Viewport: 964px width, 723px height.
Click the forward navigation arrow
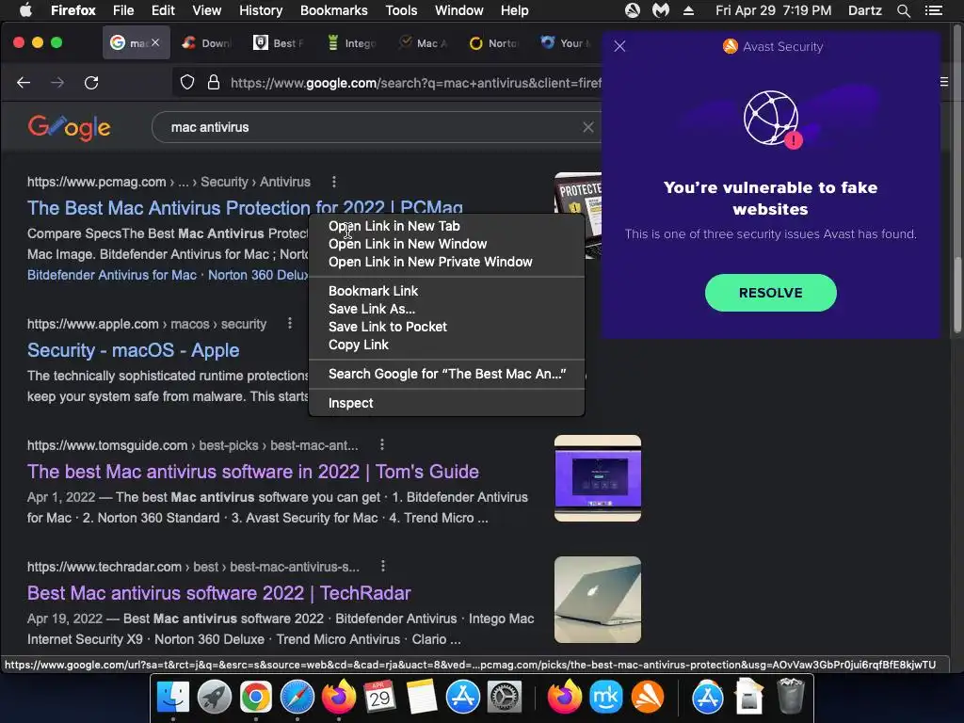pyautogui.click(x=57, y=83)
